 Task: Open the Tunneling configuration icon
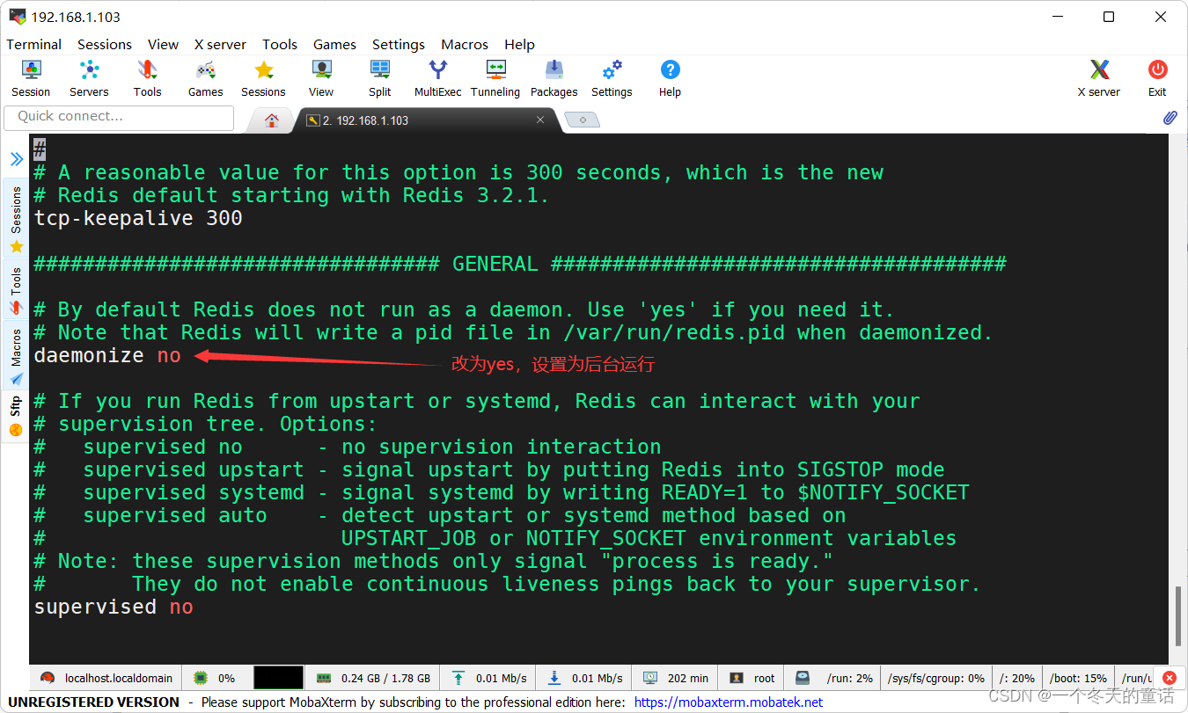click(495, 77)
